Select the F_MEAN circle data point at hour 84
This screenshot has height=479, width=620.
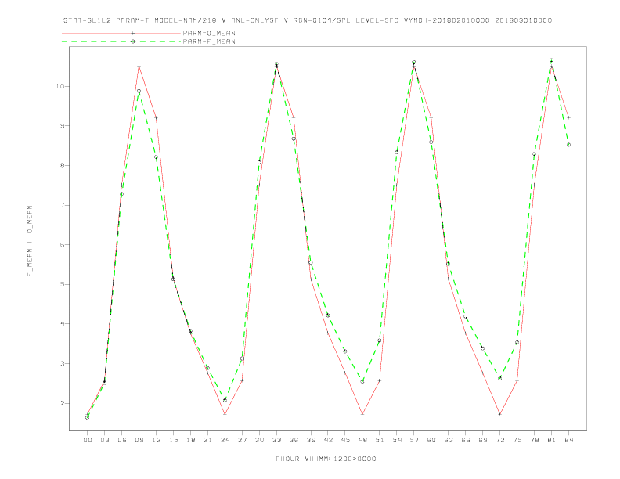click(x=568, y=145)
